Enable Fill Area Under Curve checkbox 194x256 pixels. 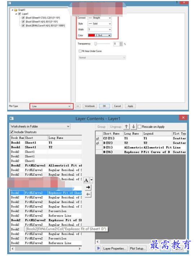tap(80, 51)
